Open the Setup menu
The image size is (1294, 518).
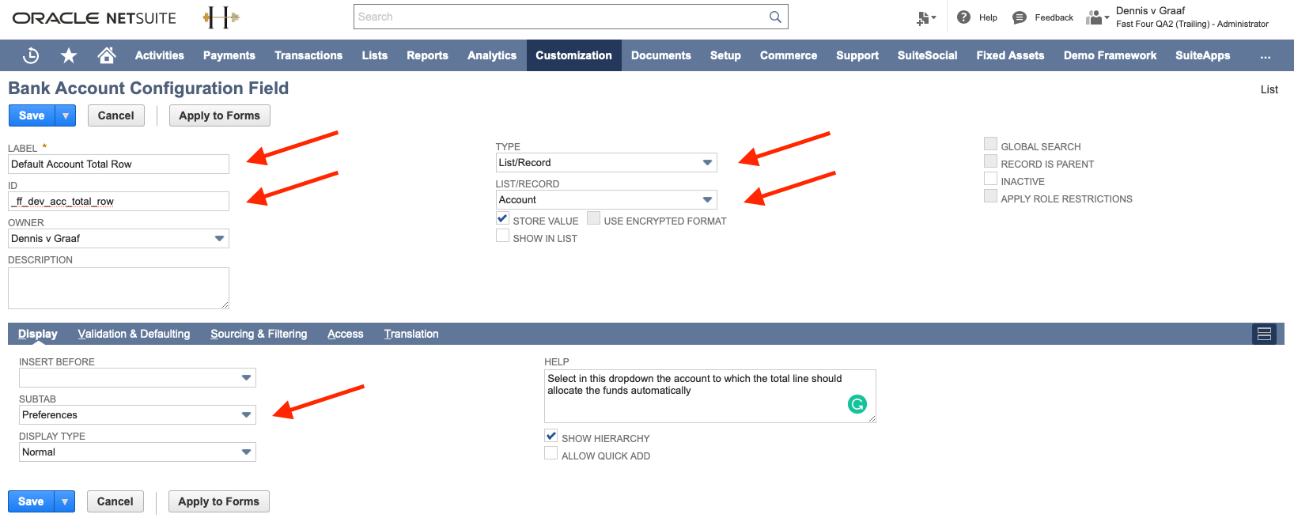coord(725,55)
